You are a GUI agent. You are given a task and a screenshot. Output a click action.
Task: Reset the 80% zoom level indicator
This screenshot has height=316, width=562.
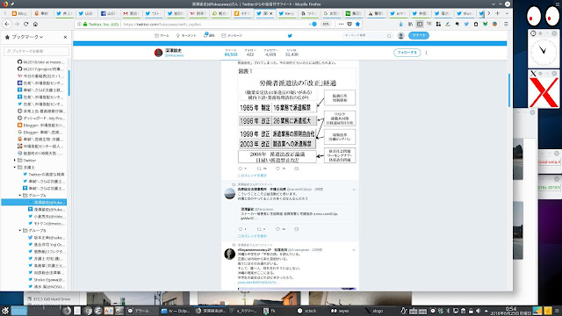326,24
